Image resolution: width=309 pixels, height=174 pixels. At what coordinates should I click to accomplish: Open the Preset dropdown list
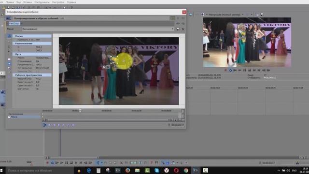(173, 29)
